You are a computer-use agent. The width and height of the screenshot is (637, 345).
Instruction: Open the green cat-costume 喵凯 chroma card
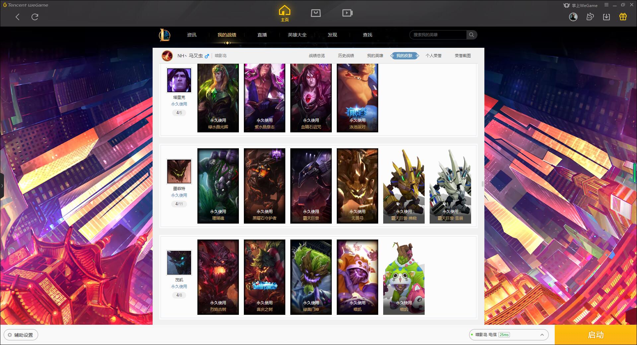(404, 277)
